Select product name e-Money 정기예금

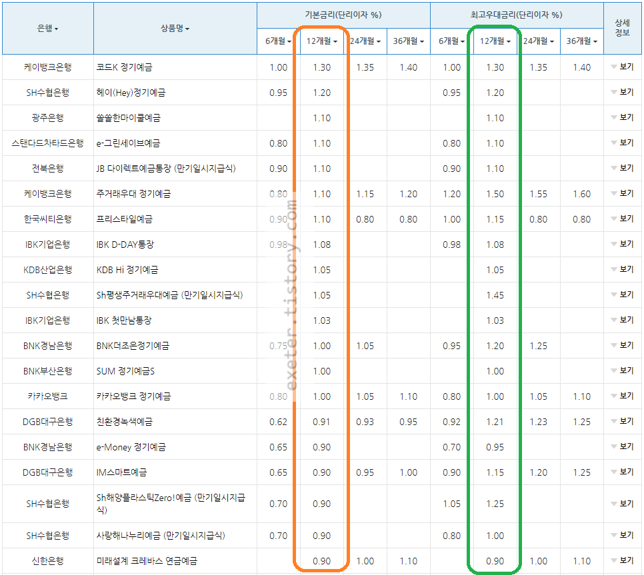point(131,447)
